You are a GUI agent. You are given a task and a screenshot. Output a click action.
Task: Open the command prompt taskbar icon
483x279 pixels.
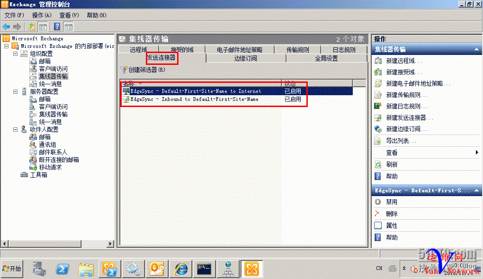[205, 269]
